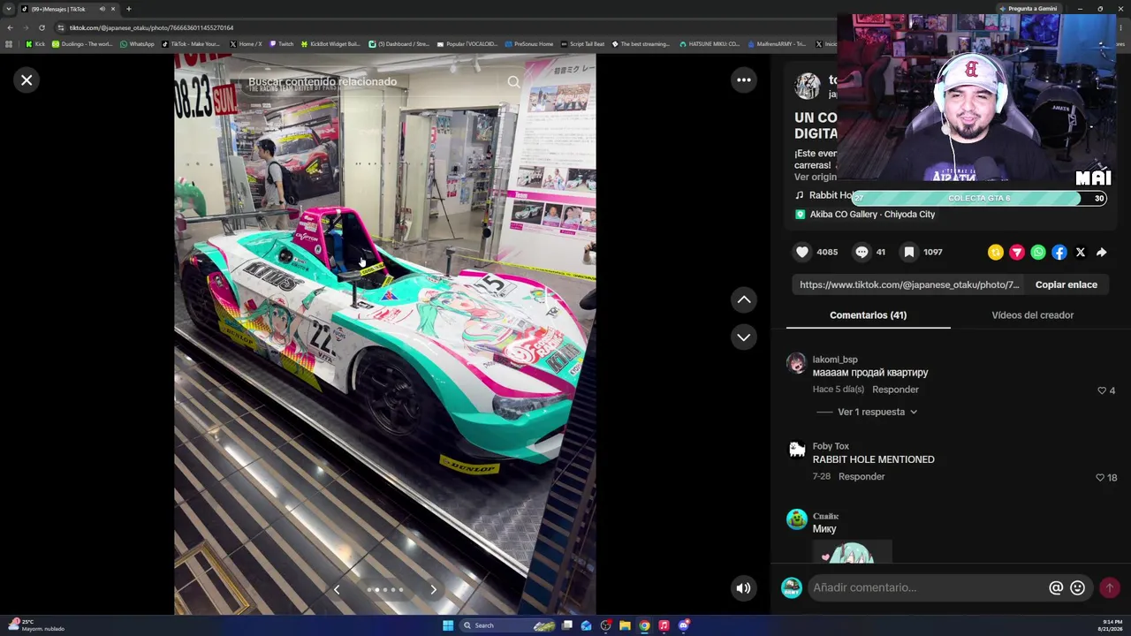Image resolution: width=1131 pixels, height=636 pixels.
Task: Click 'Pregunta a Gemini' button
Action: [x=1028, y=9]
